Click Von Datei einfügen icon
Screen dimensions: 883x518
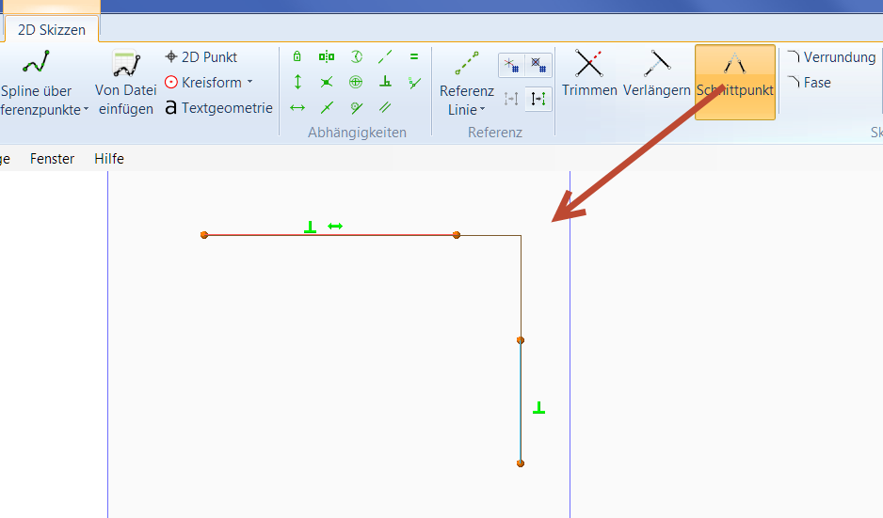click(x=125, y=64)
